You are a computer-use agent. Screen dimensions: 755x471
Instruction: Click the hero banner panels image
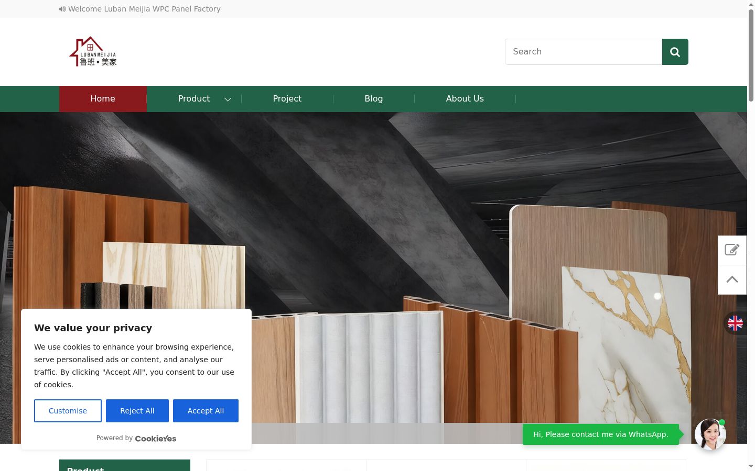pyautogui.click(x=373, y=278)
